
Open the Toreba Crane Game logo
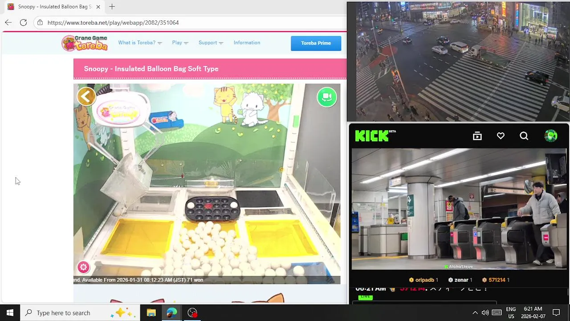(85, 43)
